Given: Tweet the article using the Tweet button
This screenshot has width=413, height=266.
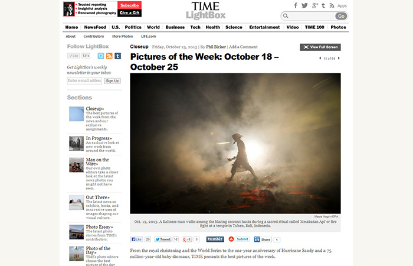Looking at the screenshot, I should click(x=163, y=239).
